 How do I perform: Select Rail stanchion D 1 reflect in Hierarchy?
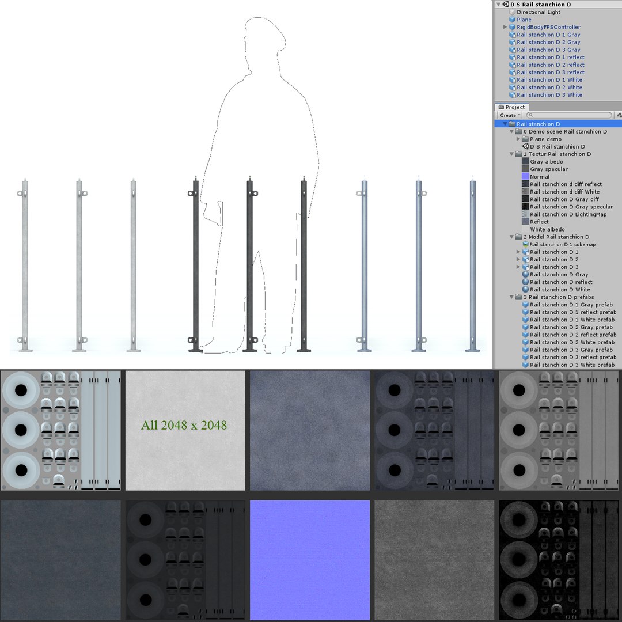[550, 57]
